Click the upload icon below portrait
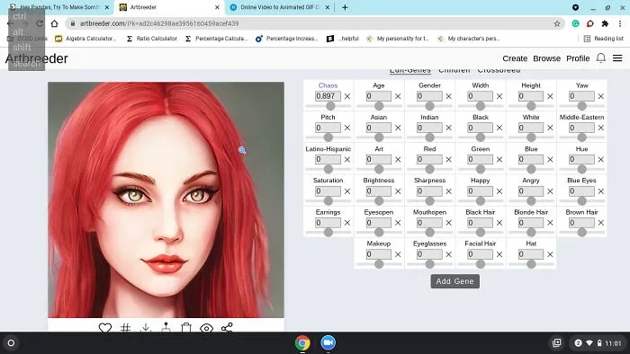Viewport: 630px width, 354px height. [166, 328]
